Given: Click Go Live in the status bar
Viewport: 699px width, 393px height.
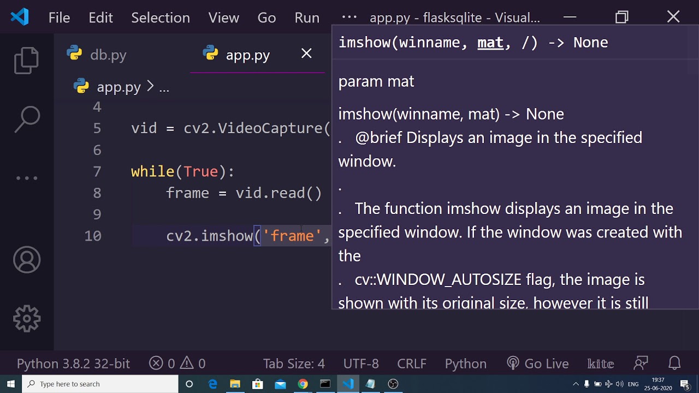Looking at the screenshot, I should (538, 364).
